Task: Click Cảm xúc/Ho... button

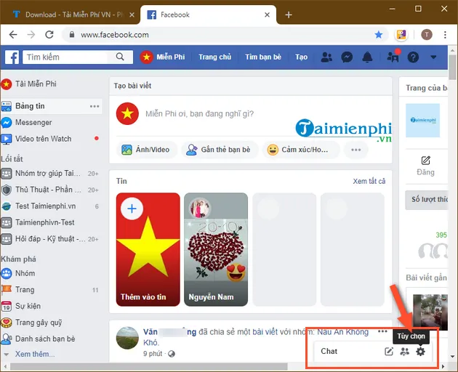Action: 301,150
